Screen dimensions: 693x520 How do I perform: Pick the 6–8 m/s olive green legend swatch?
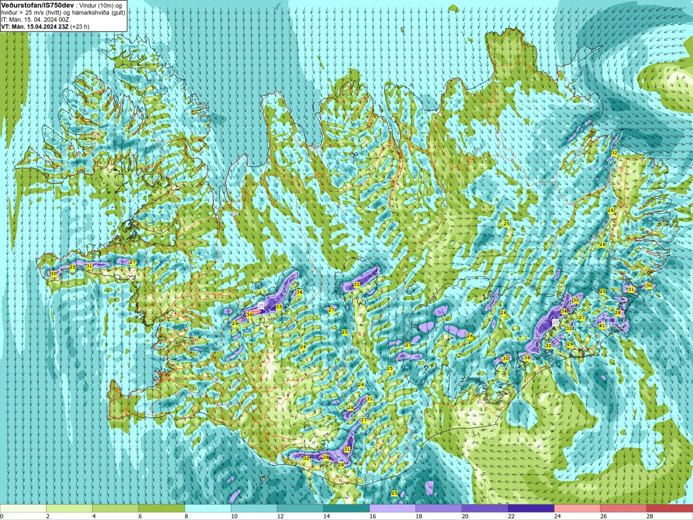162,509
